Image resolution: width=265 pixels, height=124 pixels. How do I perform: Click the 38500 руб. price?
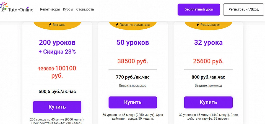(x=133, y=61)
